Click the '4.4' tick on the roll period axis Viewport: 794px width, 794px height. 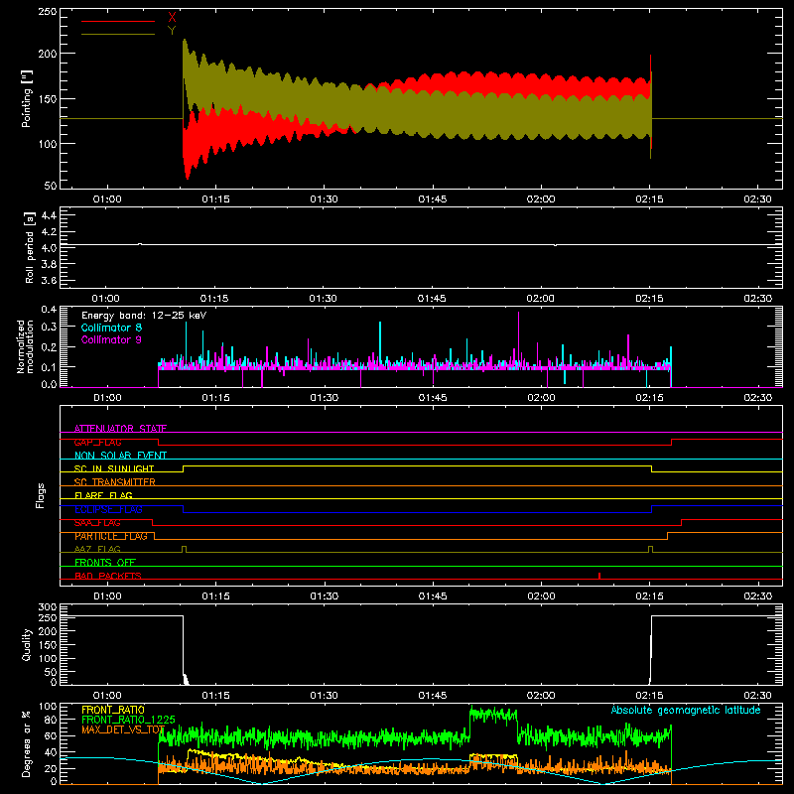pos(49,215)
